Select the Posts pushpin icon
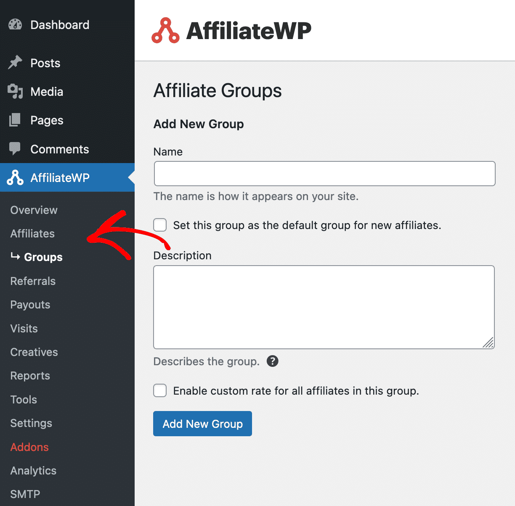Screen dimensions: 515x506 [15, 63]
